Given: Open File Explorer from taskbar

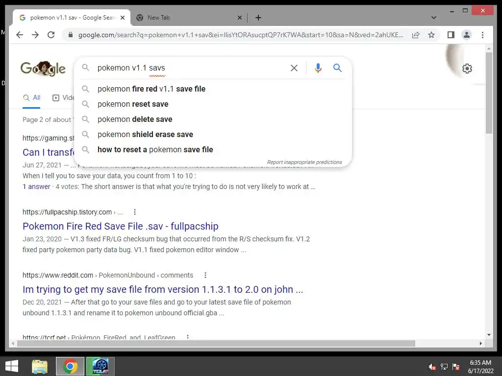Looking at the screenshot, I should 40,366.
